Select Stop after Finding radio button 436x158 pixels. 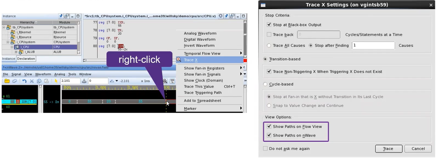point(311,45)
